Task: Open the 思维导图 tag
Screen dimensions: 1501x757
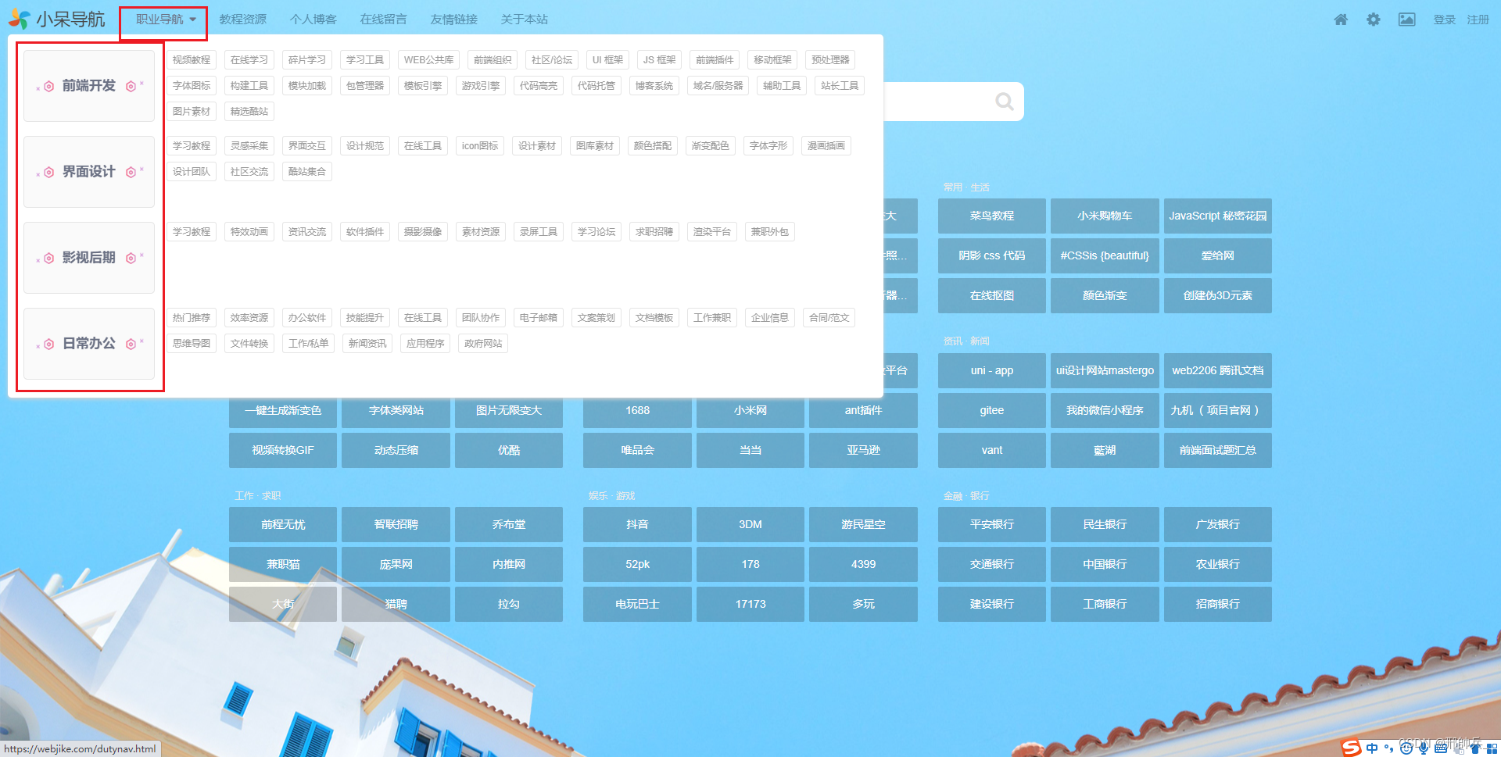Action: (x=192, y=344)
